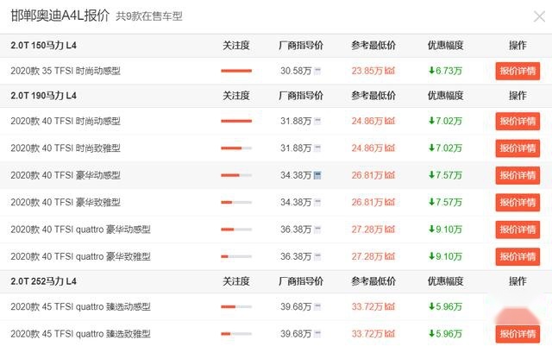Click 报价详情 for 35 TFSI 时尚动感型

click(517, 71)
